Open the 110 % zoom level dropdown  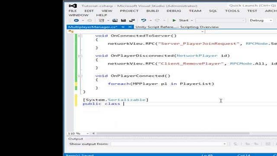[87, 133]
